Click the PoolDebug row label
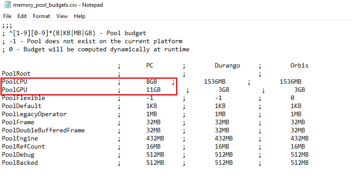Screen dimensions: 352x181 [18, 154]
